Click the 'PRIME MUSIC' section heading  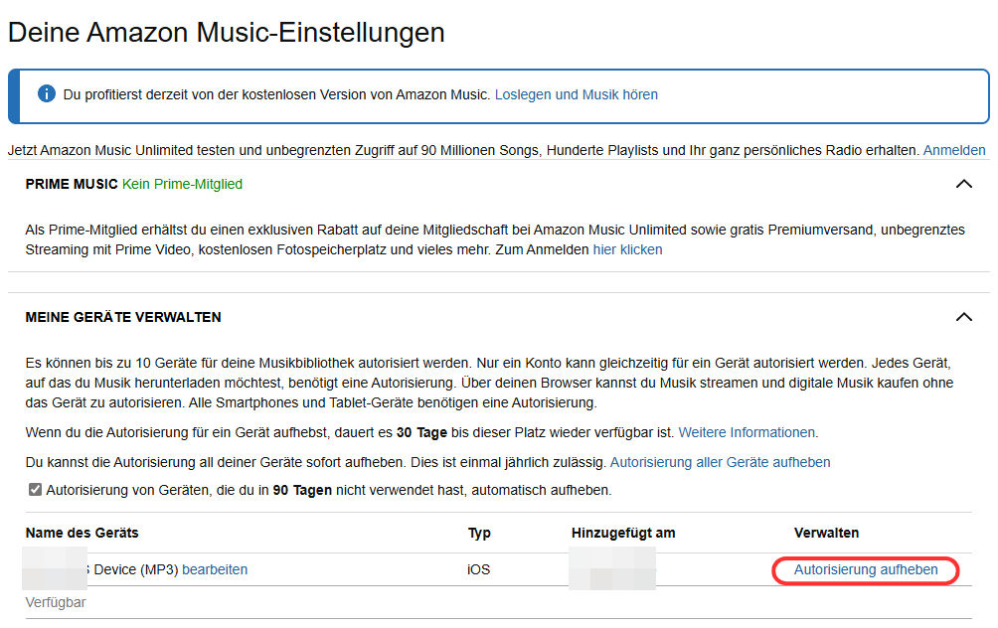click(x=72, y=184)
